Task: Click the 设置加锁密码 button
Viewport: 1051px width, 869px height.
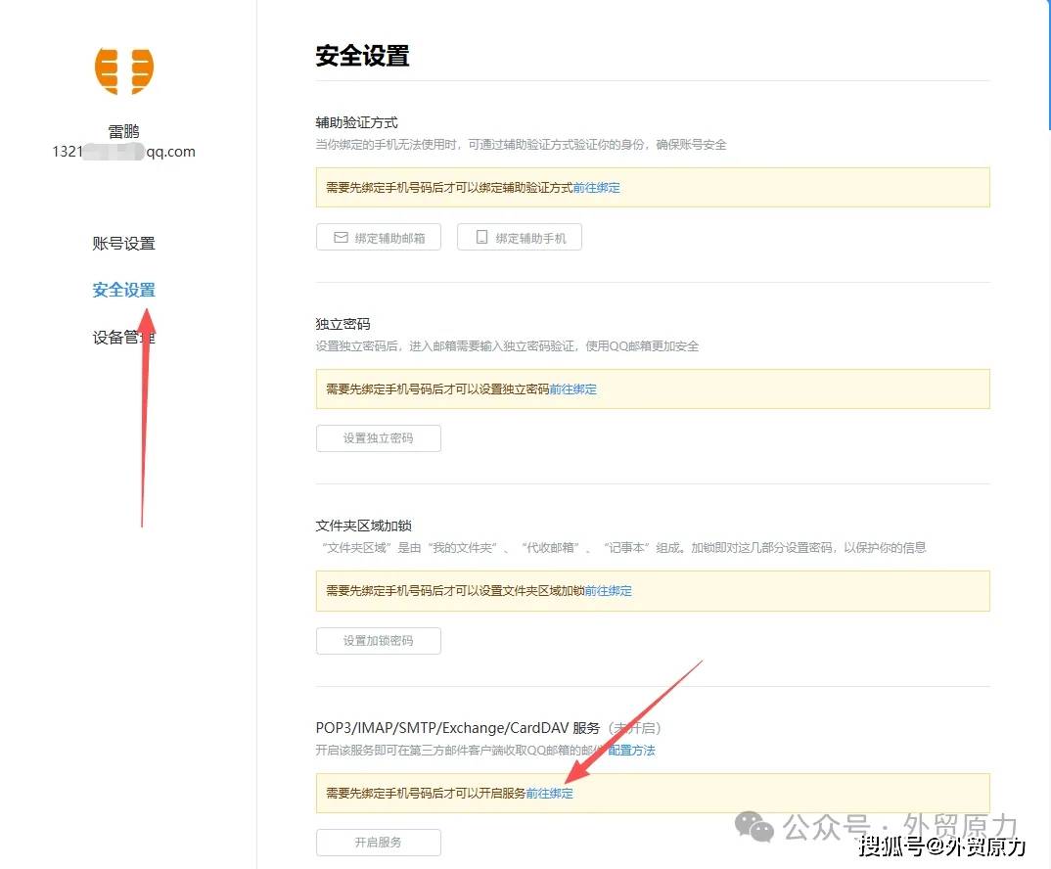Action: click(x=379, y=641)
